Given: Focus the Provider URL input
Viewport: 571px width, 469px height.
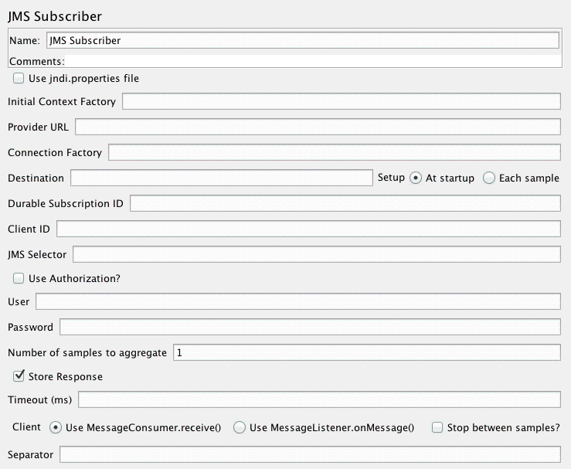Looking at the screenshot, I should pyautogui.click(x=317, y=127).
